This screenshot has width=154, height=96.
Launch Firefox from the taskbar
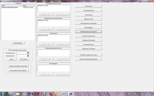click(x=51, y=94)
